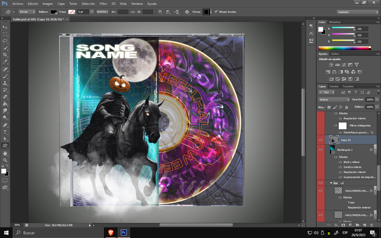Open the Aclarar blend mode dropdown
Viewport: 381px width, 238px height.
coord(333,100)
